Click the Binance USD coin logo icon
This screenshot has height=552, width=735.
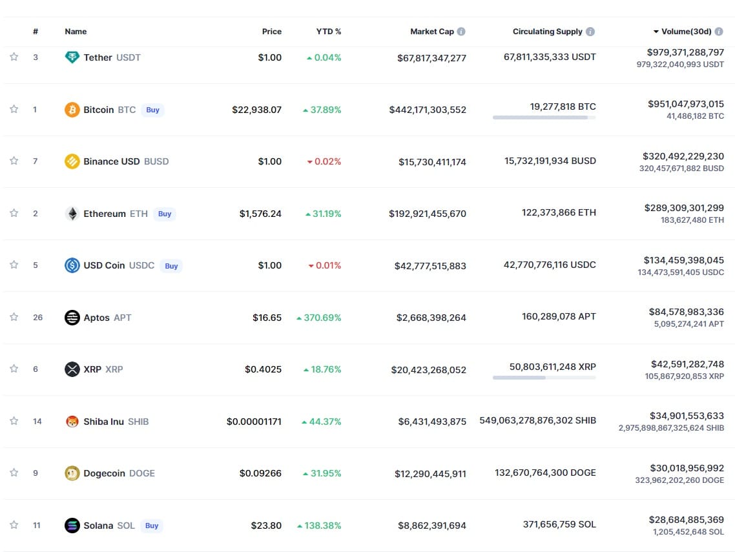(x=72, y=161)
